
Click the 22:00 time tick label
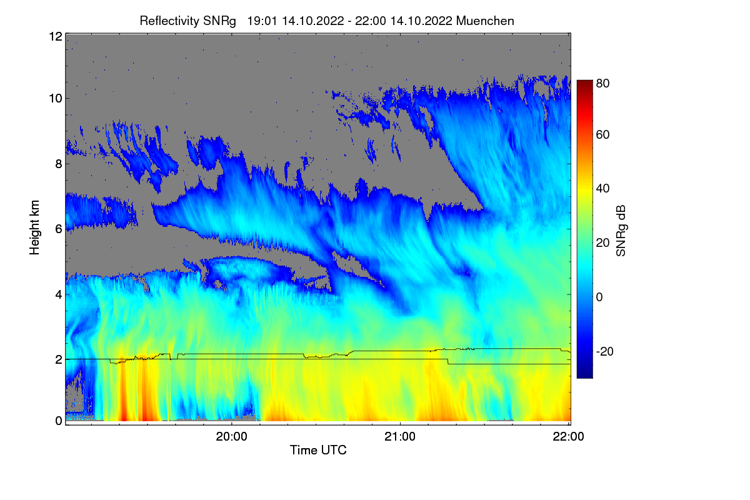[x=569, y=437]
